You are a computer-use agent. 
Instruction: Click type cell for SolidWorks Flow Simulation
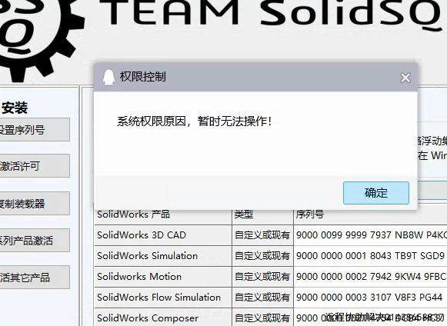pos(262,298)
